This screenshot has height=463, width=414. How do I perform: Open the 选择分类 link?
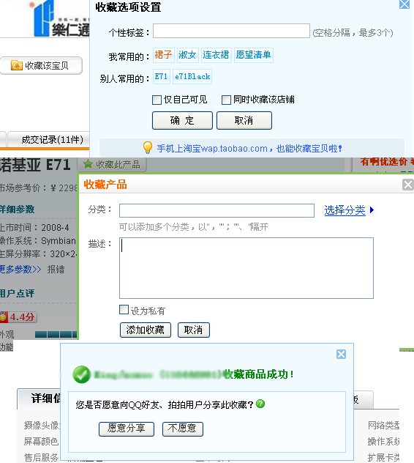[345, 210]
